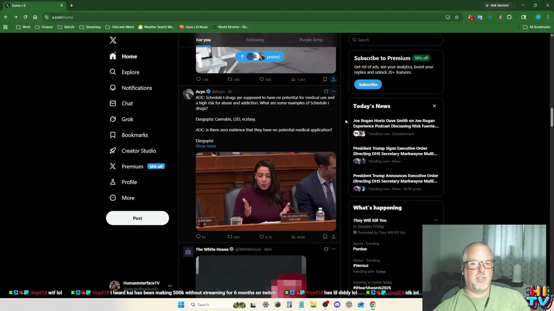Bookmark the post with 1.3M views
The height and width of the screenshot is (311, 554).
[x=325, y=79]
